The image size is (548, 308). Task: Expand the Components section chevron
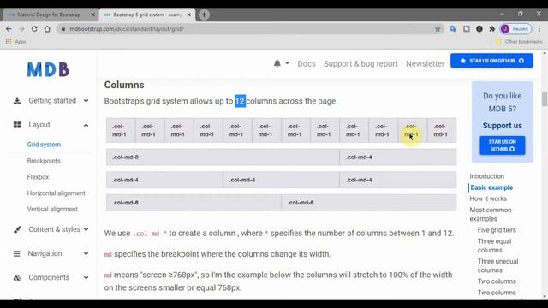coord(86,277)
